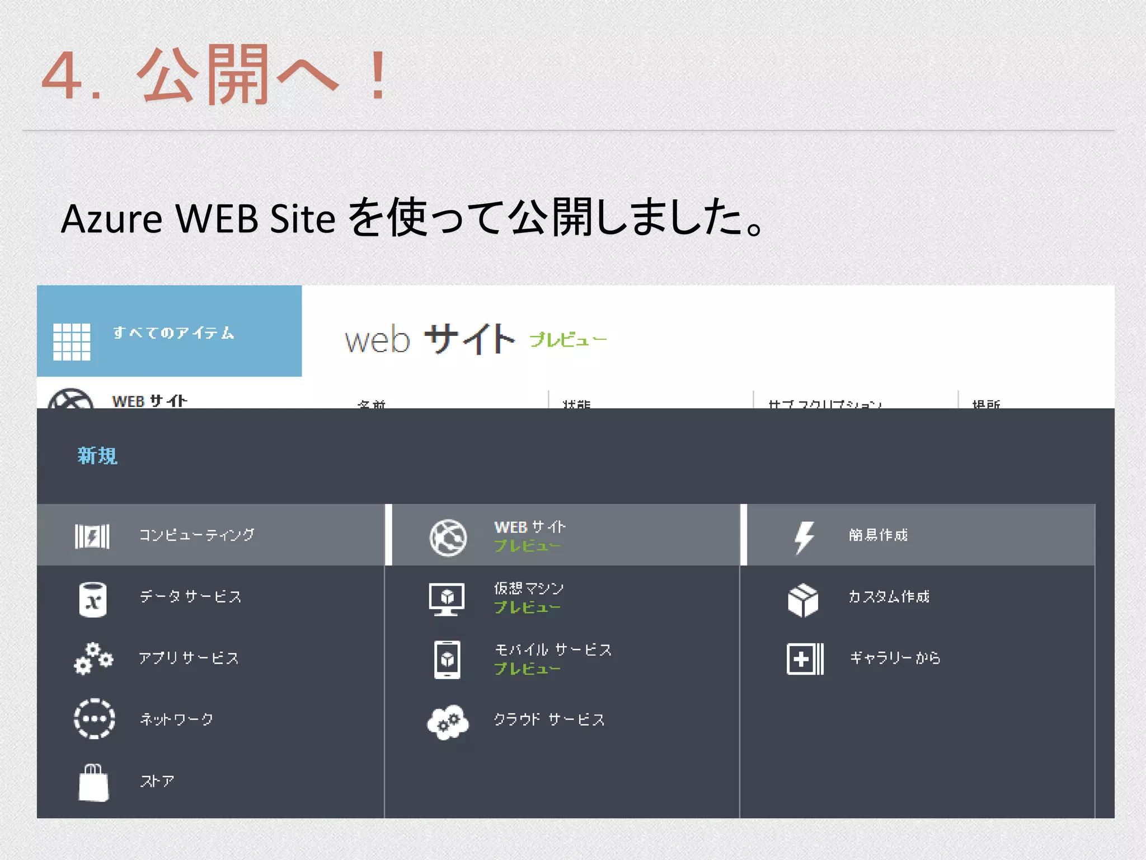Click the モバイル サービス phone icon

click(447, 660)
